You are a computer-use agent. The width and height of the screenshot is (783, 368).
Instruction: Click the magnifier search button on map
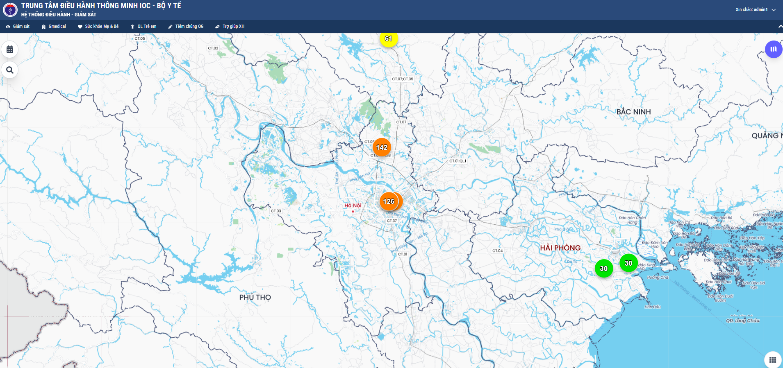coord(10,70)
